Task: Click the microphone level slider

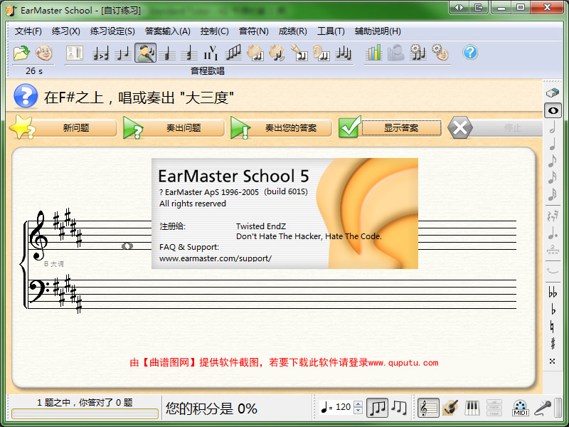Action: tap(559, 408)
